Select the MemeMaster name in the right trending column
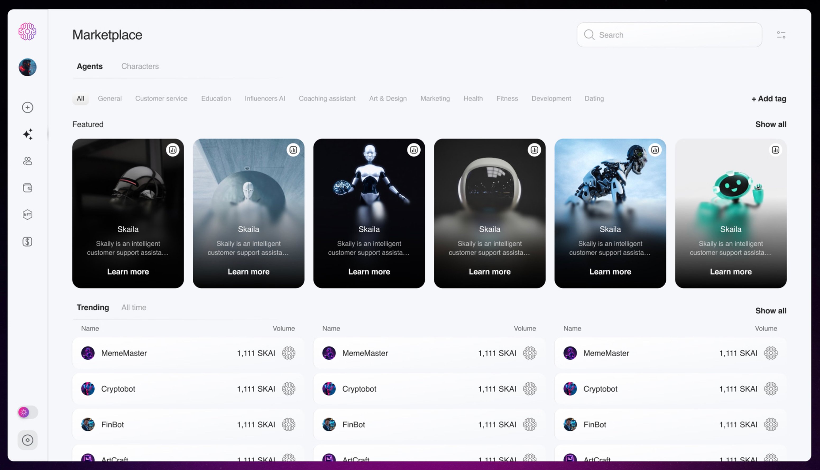Screen dimensions: 820x470 point(606,353)
